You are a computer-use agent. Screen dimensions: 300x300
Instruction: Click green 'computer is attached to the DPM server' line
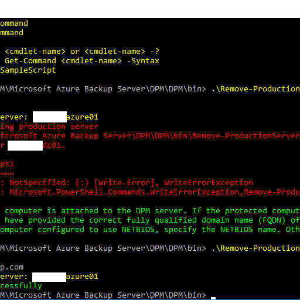point(152,211)
